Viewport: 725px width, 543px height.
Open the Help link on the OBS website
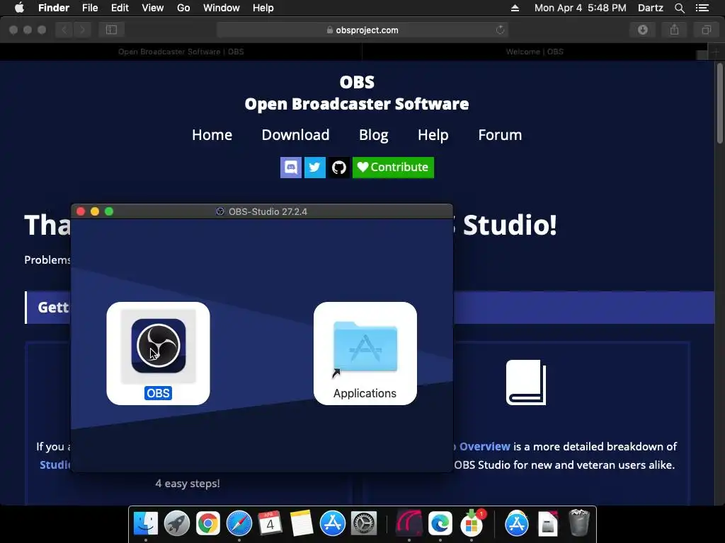click(433, 135)
